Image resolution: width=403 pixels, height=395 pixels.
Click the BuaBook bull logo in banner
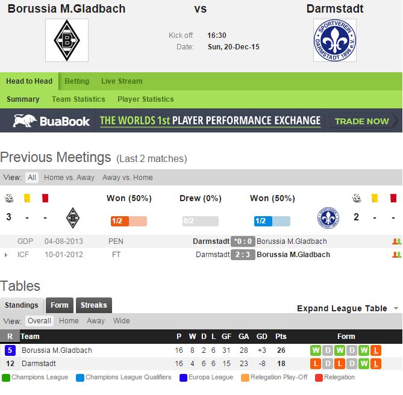coord(25,120)
